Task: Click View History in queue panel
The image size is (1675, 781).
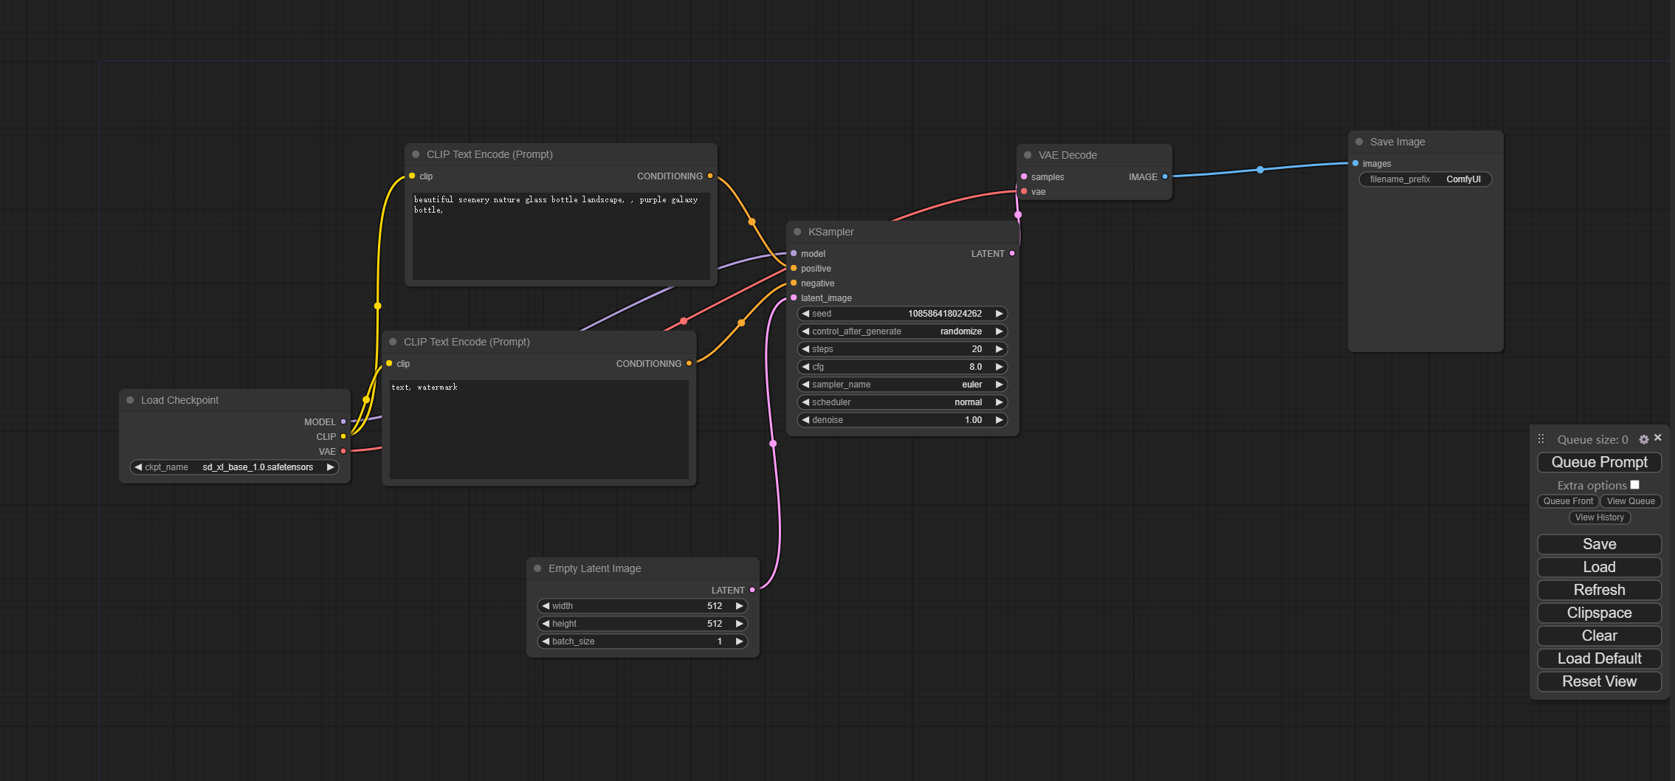Action: (x=1599, y=517)
